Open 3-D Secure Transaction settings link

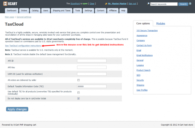coord(147,30)
